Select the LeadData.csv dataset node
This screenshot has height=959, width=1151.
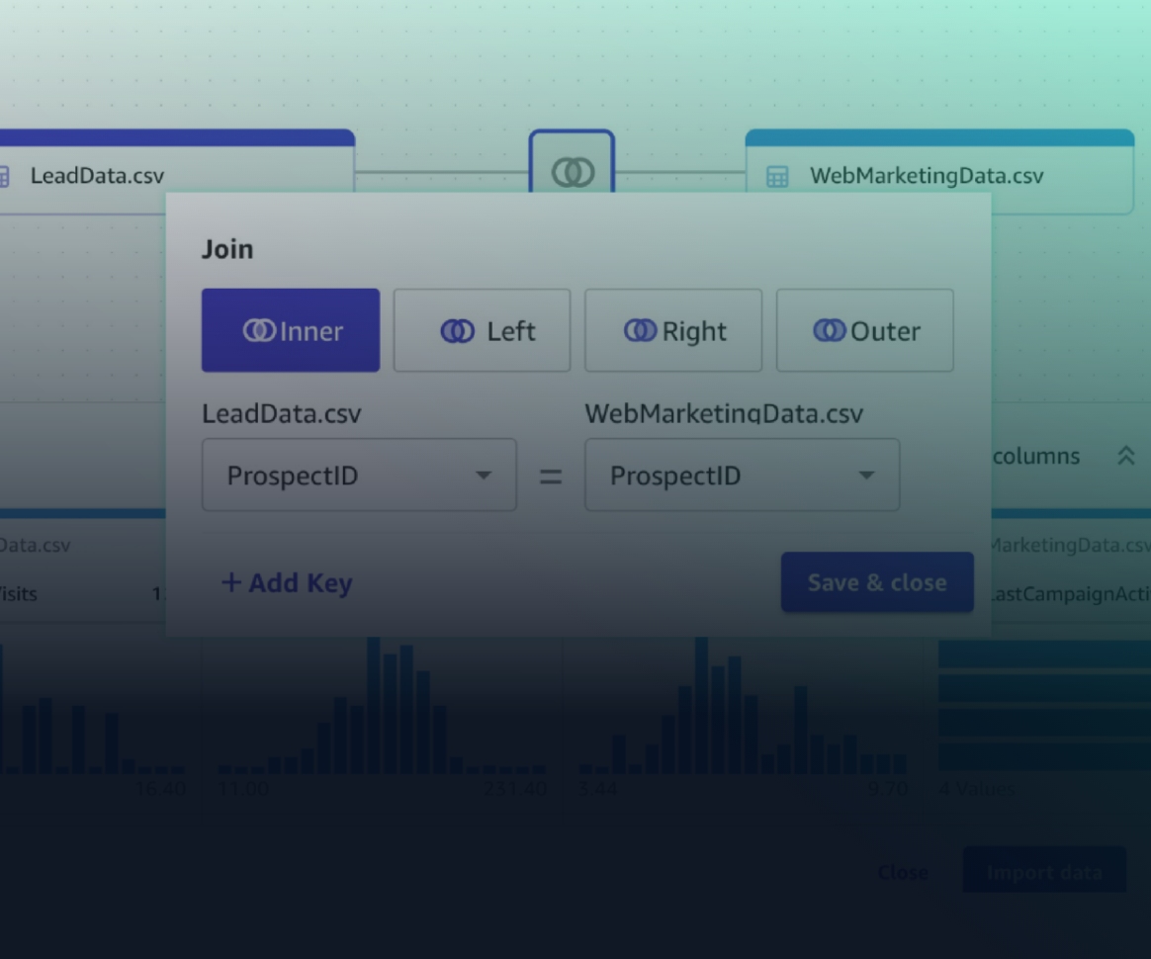[x=176, y=172]
